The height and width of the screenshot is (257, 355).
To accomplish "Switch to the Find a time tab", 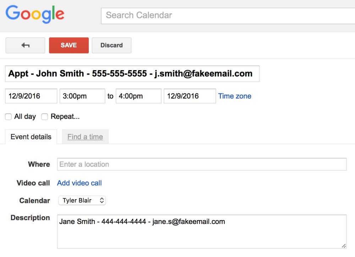I will pos(85,137).
